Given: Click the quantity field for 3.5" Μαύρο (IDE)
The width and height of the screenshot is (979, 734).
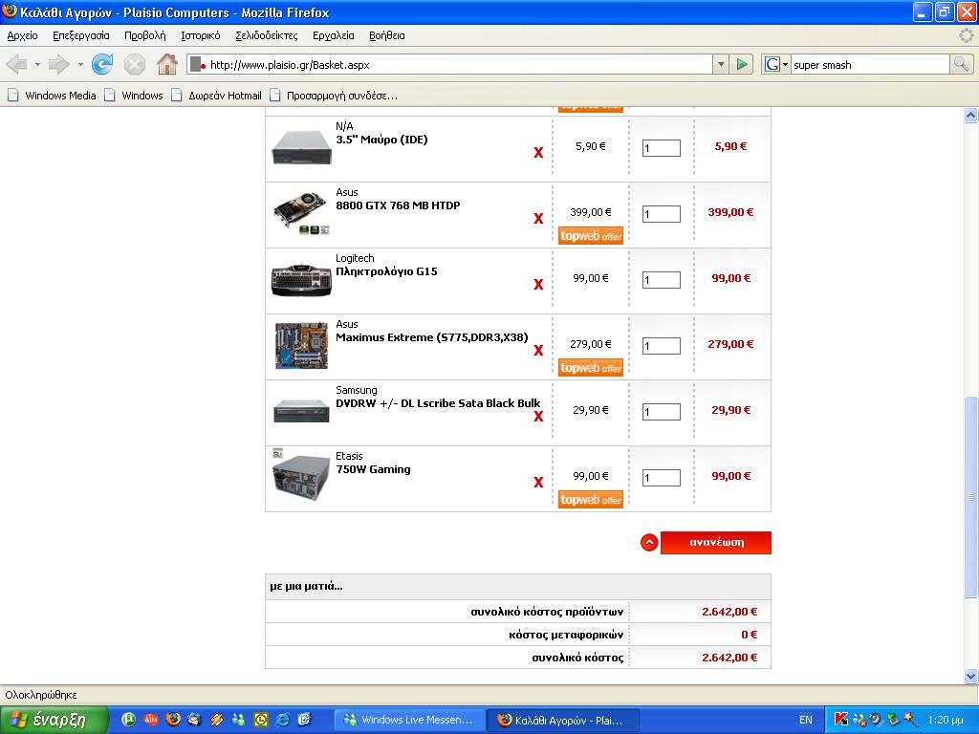Looking at the screenshot, I should coord(662,148).
